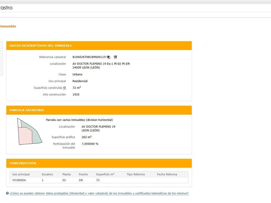
Task: Click the Año construcción label
Action: point(54,95)
